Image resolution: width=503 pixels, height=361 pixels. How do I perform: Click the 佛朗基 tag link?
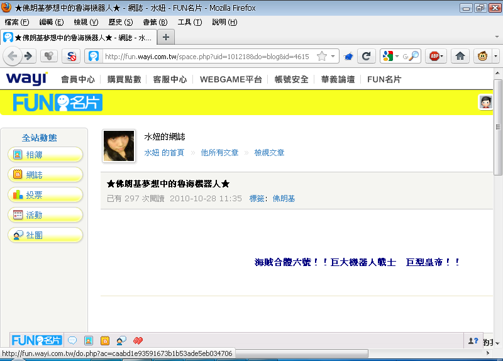point(284,198)
